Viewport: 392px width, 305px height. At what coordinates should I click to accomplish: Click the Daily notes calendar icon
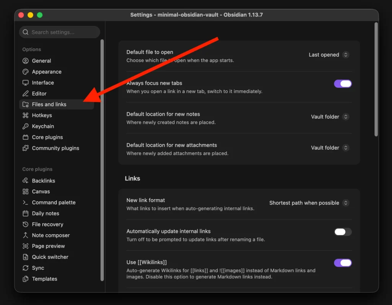(x=26, y=213)
